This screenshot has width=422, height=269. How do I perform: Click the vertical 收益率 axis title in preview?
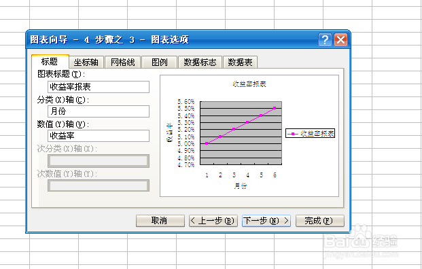tap(170, 132)
